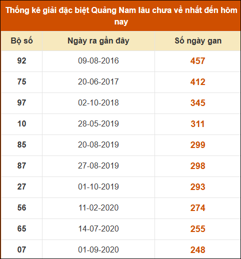Select the 'Ngày ra gần đây' column header

coord(98,41)
